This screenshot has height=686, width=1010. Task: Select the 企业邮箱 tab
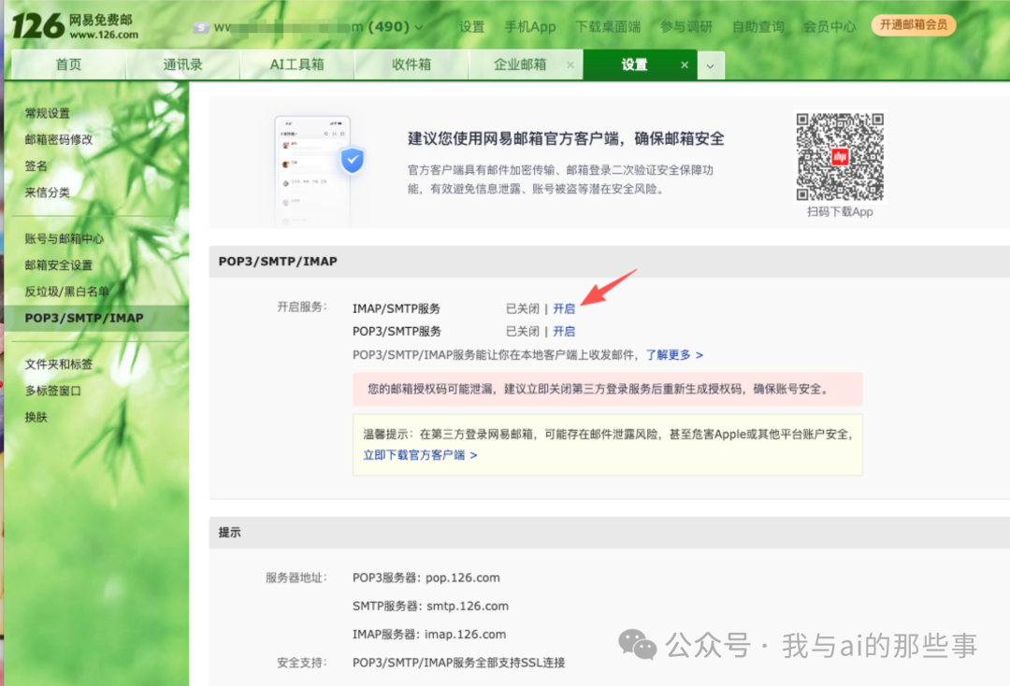[520, 65]
